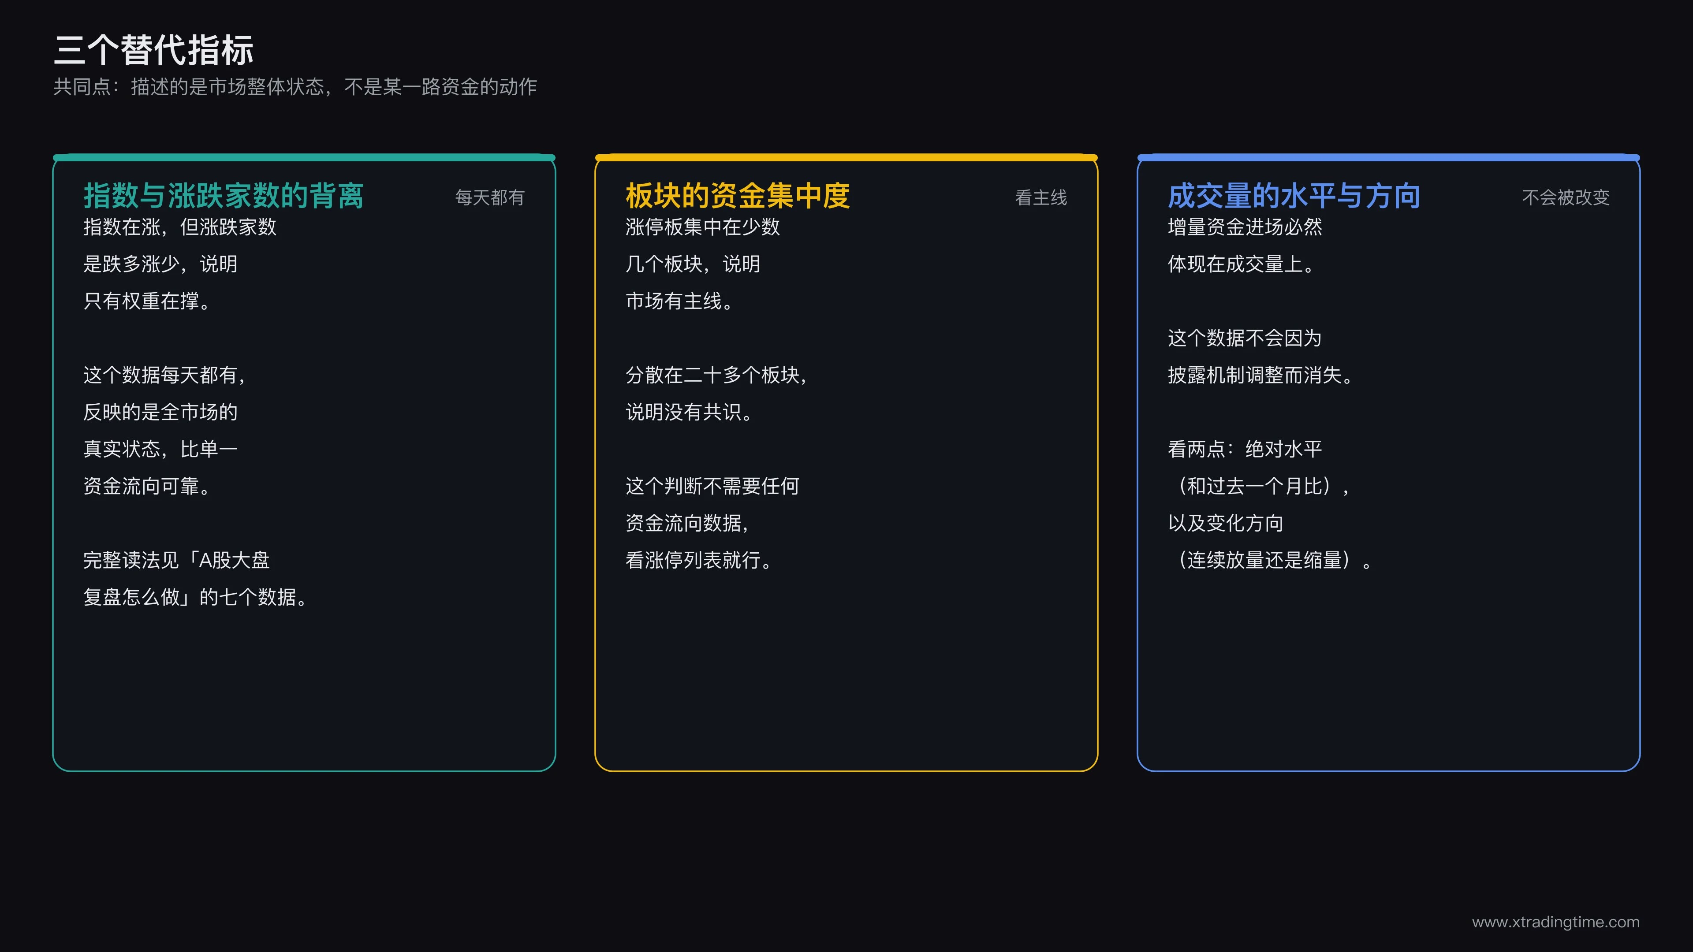Click the line 这个数据每天都有，

164,375
